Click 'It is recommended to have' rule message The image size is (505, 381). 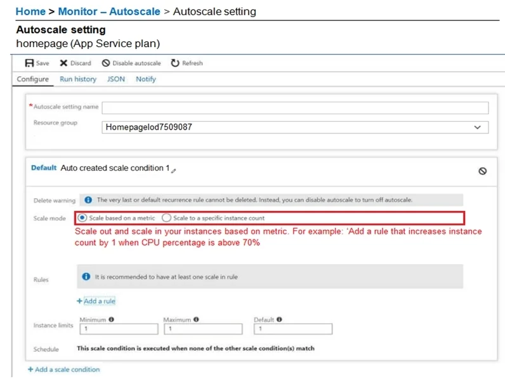(166, 277)
